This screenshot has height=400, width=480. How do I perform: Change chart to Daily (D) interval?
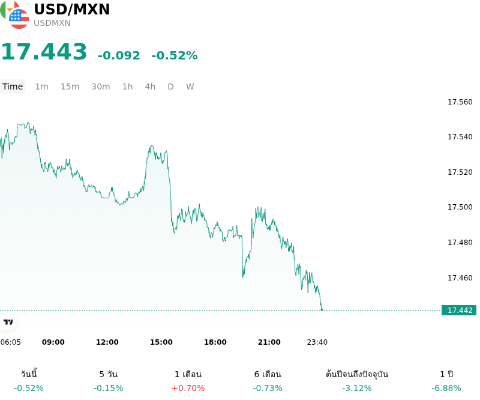click(x=171, y=86)
